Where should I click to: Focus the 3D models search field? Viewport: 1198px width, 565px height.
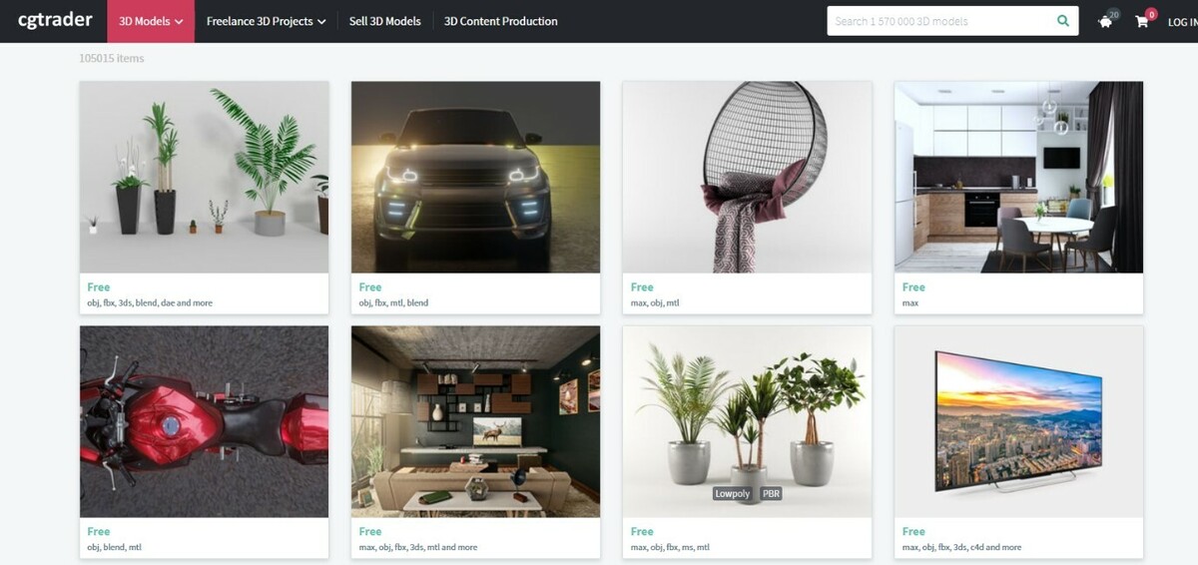[941, 21]
